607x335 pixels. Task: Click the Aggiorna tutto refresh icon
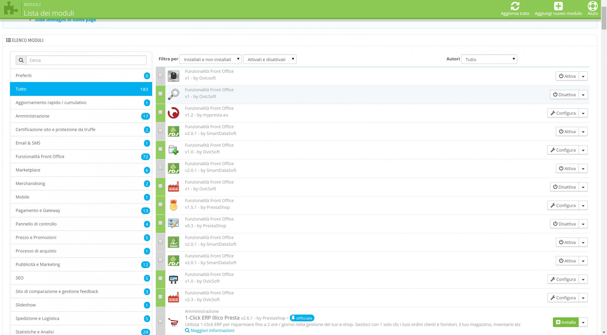(x=515, y=6)
